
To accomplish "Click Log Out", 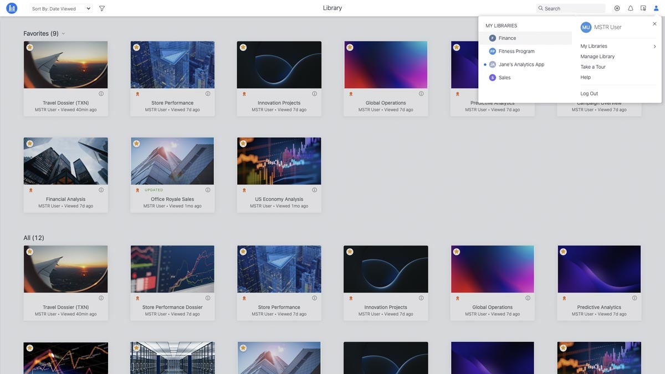I will pos(589,93).
